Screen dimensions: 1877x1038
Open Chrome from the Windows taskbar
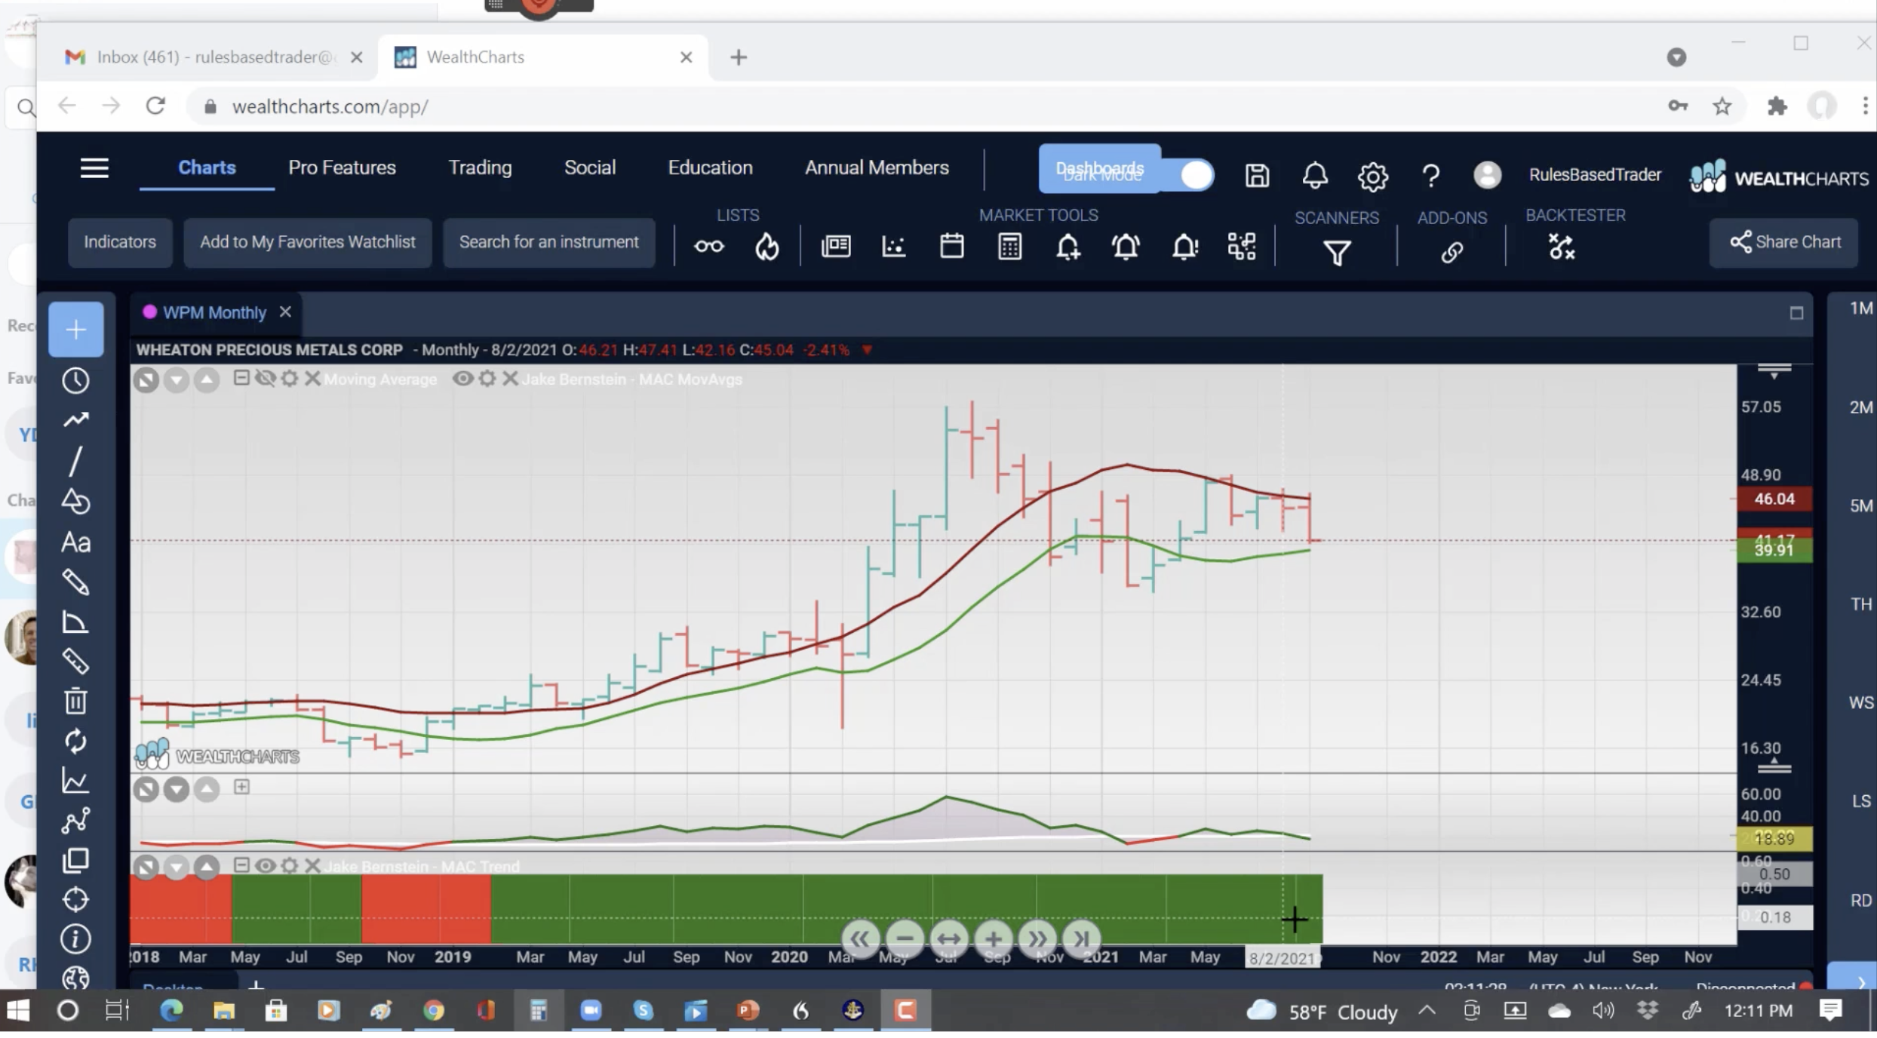433,1010
